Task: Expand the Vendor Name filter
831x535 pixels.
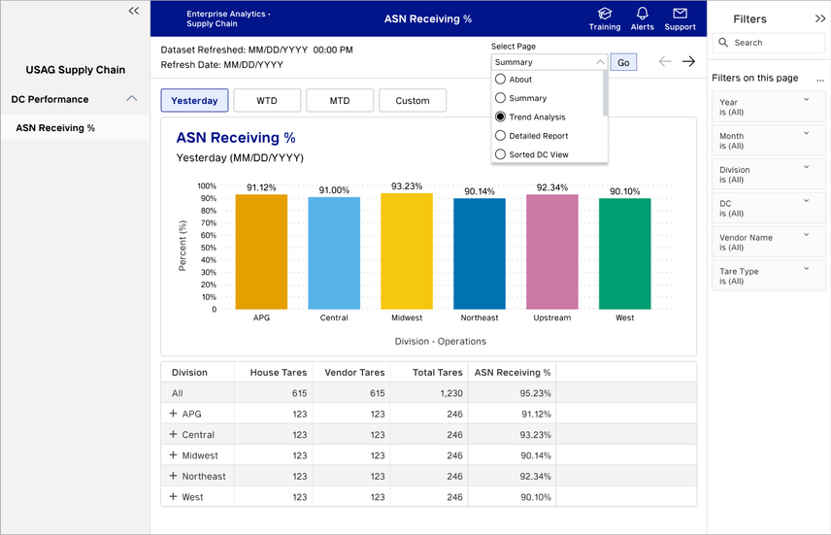Action: pos(806,234)
